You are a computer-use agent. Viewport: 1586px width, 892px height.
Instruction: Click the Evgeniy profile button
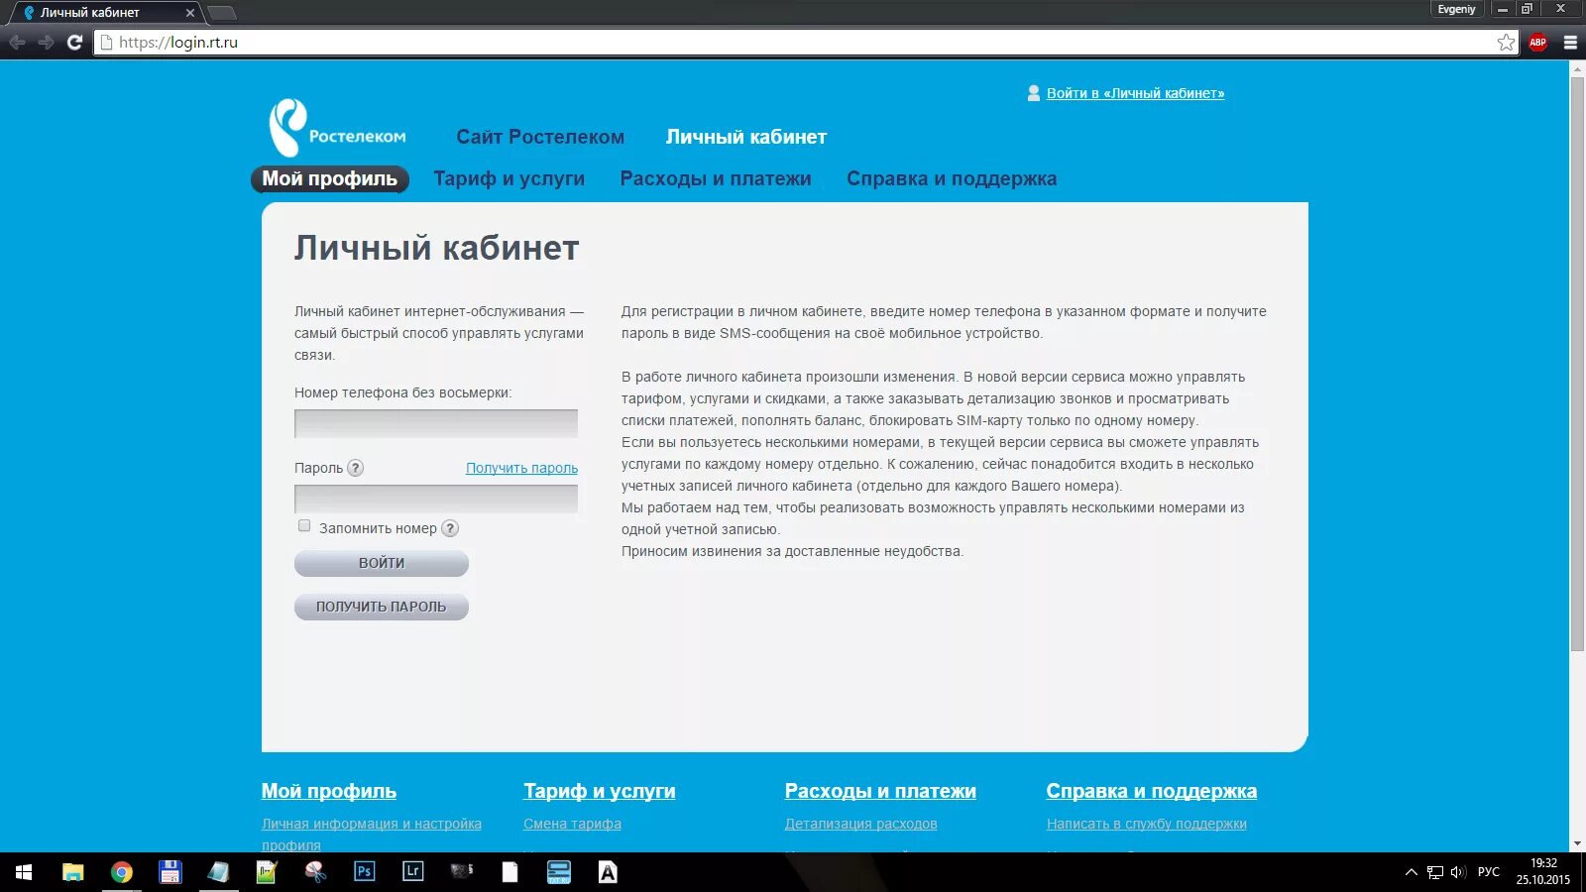(1457, 9)
